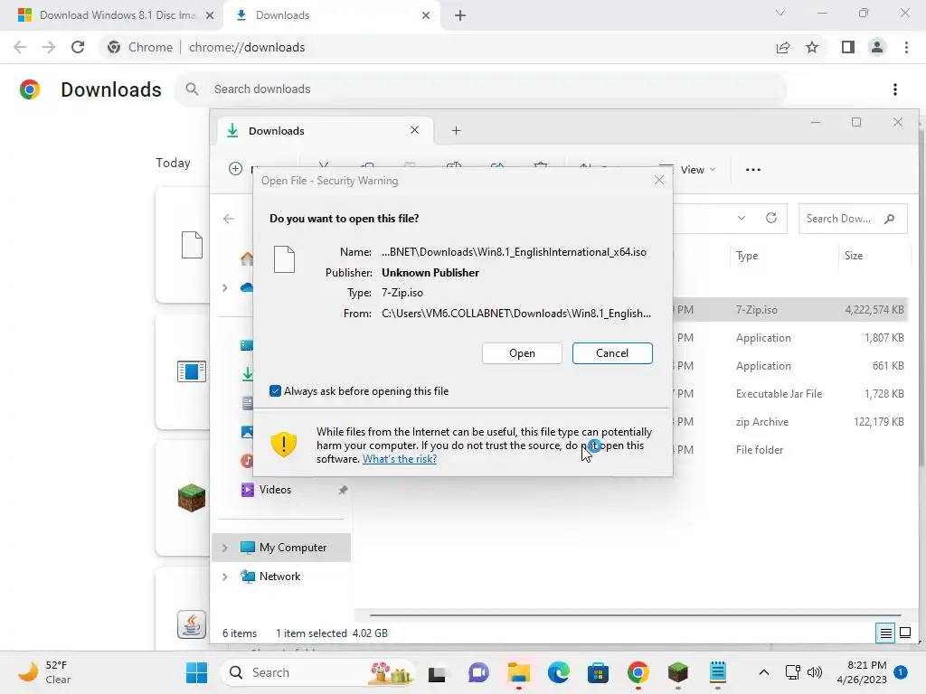This screenshot has width=926, height=694.
Task: Select Network in navigation pane
Action: pos(280,577)
